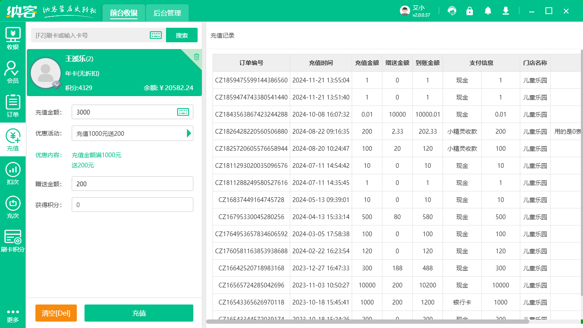
Task: Expand the 优惠活动 promotion dropdown arrow
Action: point(189,133)
